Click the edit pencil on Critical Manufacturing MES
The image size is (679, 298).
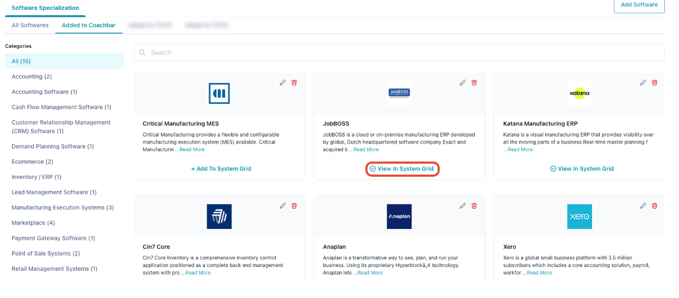[x=283, y=83]
